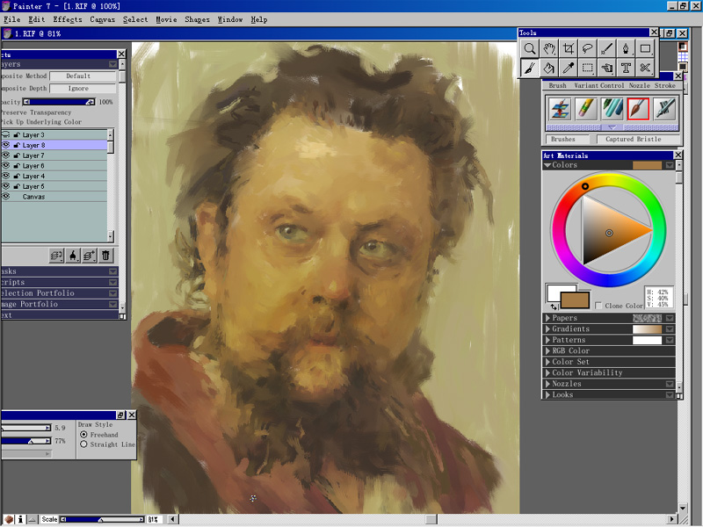Choose the Cloners brush category icon
Screen dimensions: 703x527
pyautogui.click(x=560, y=109)
